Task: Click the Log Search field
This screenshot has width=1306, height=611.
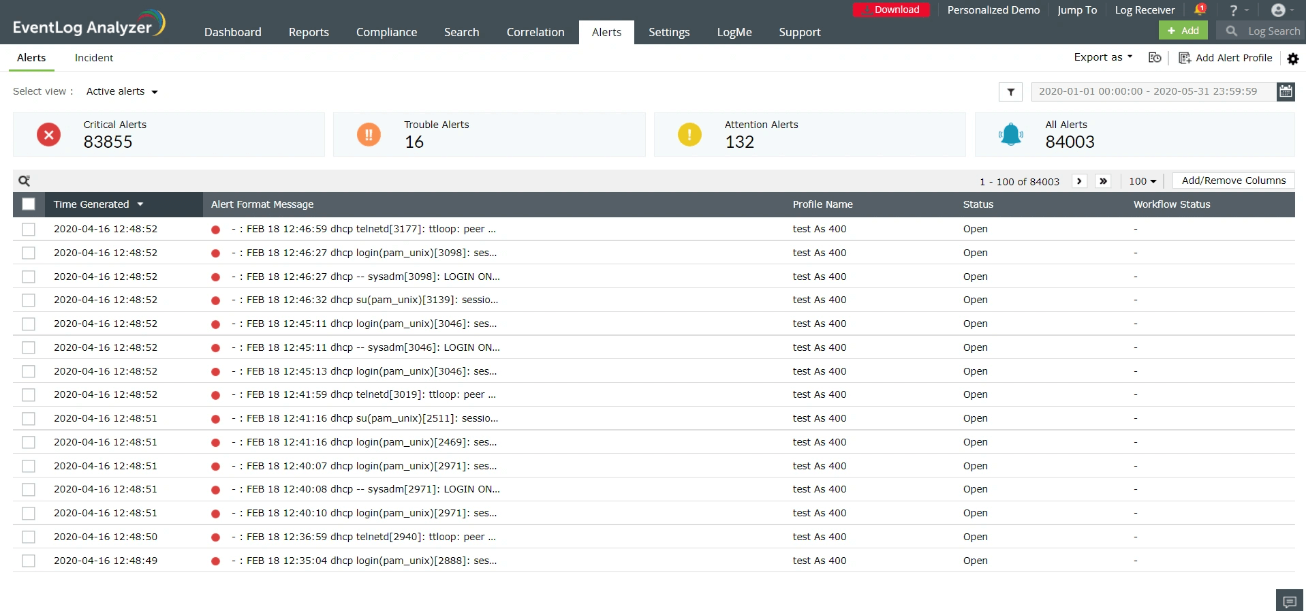Action: click(1273, 31)
